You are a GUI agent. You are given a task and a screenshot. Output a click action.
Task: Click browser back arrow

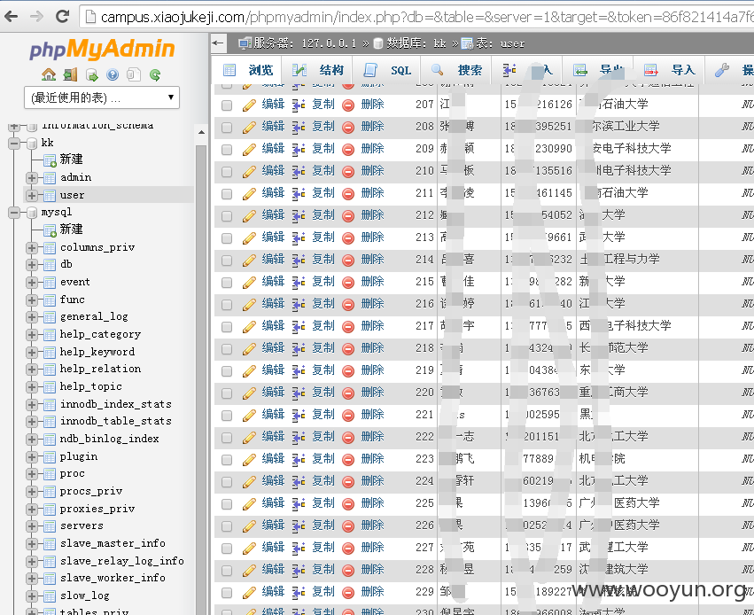(x=11, y=16)
